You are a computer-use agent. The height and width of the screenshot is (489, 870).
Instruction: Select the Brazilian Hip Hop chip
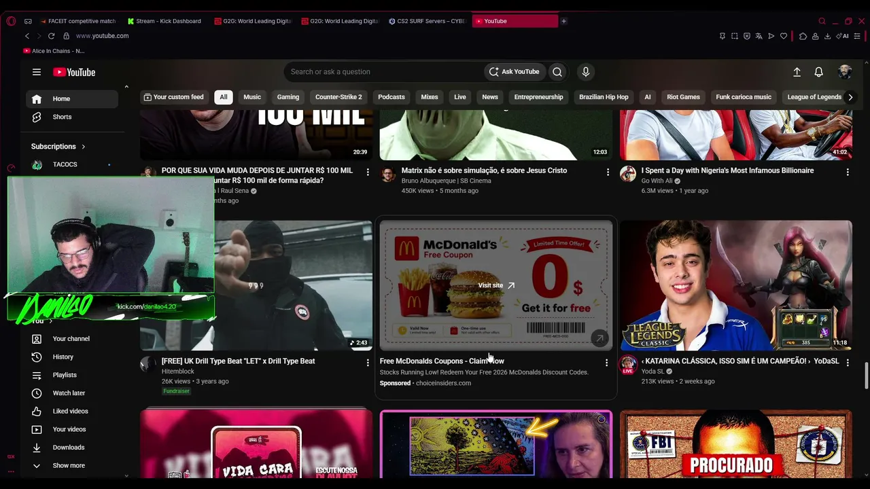[x=604, y=97]
